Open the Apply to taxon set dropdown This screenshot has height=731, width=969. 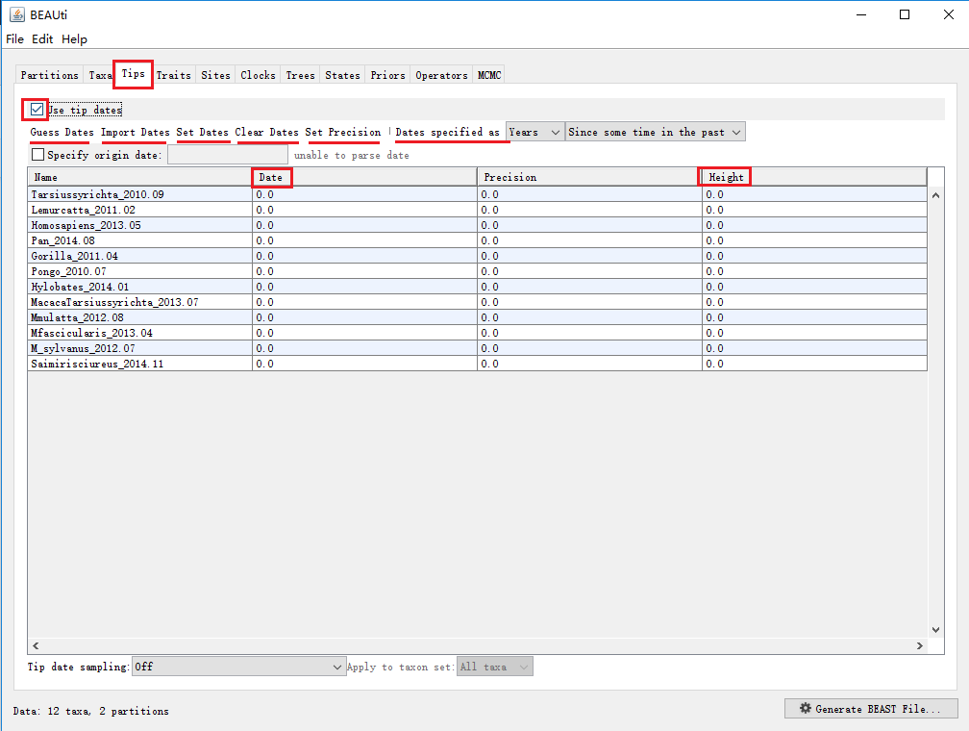coord(494,667)
